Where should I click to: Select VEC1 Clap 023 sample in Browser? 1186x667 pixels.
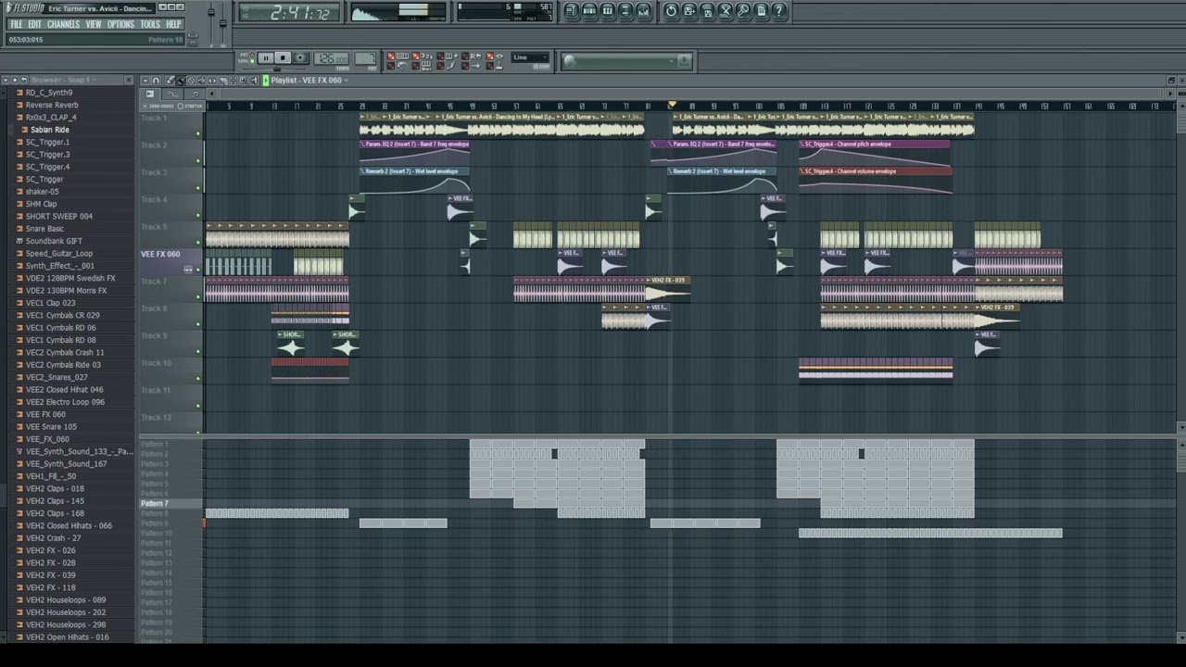(50, 303)
